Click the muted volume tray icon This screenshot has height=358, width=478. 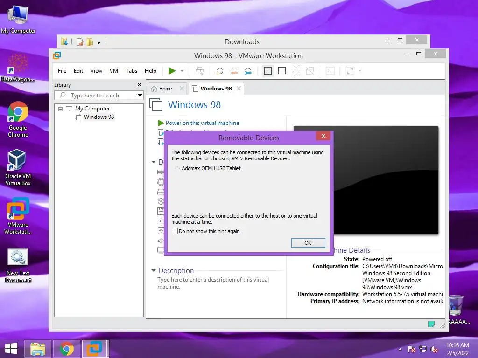[434, 349]
